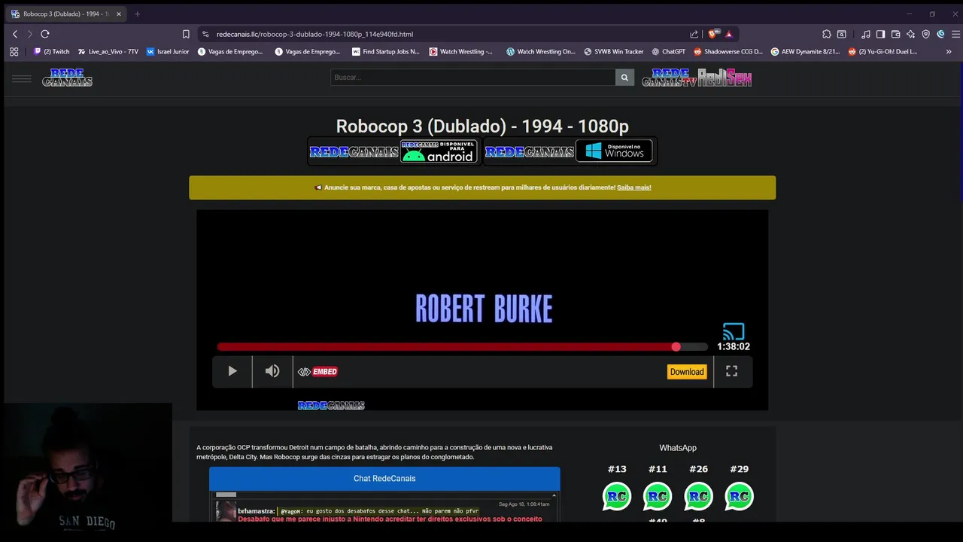Open the Israel Junior bookmark
This screenshot has width=963, height=542.
coord(168,52)
